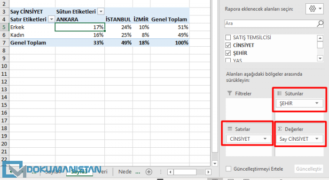This screenshot has width=329, height=180.
Task: Select the 100% grand total cell
Action: click(170, 43)
